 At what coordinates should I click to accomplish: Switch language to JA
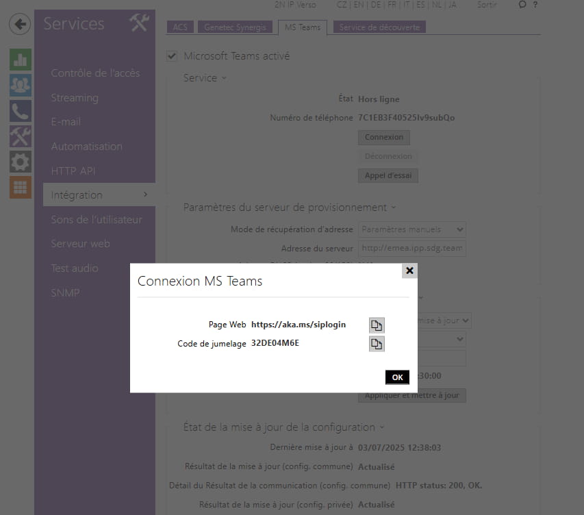tap(452, 5)
